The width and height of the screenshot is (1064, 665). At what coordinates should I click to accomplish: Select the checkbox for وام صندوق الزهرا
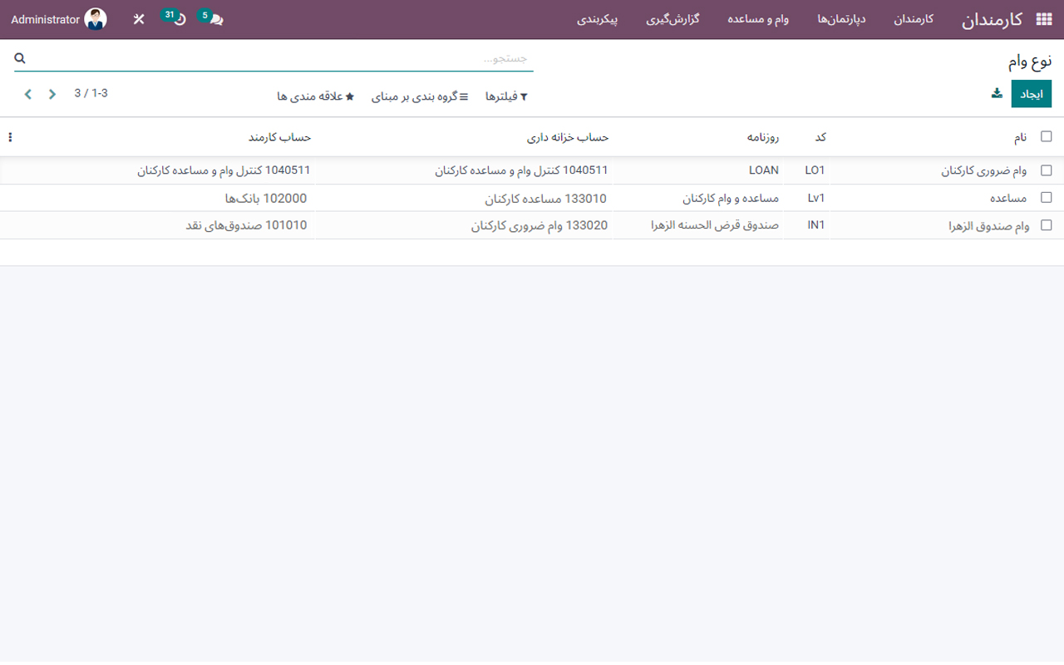pos(1047,224)
